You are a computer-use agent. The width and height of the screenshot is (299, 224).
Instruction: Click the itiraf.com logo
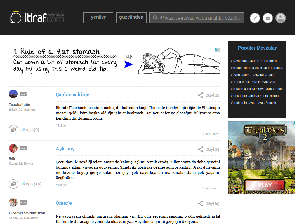pyautogui.click(x=36, y=17)
